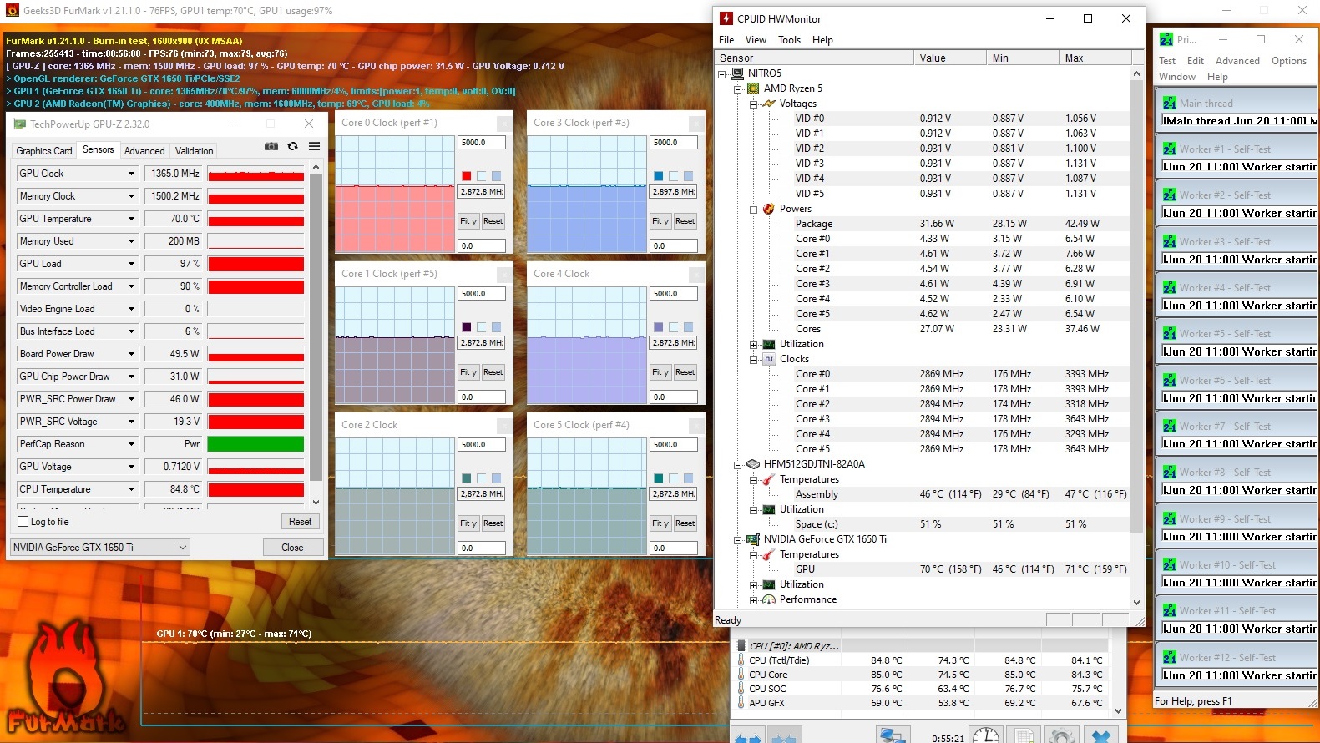Click the APU GFX thermometer icon
The height and width of the screenshot is (743, 1320).
[x=741, y=703]
